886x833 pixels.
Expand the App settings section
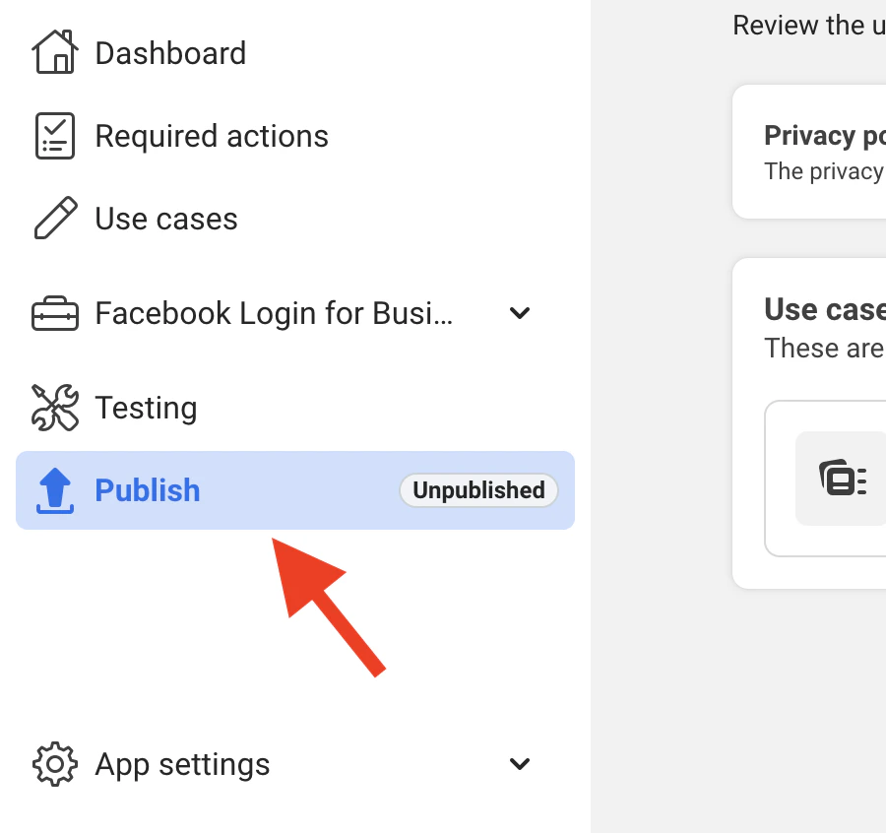[x=520, y=763]
